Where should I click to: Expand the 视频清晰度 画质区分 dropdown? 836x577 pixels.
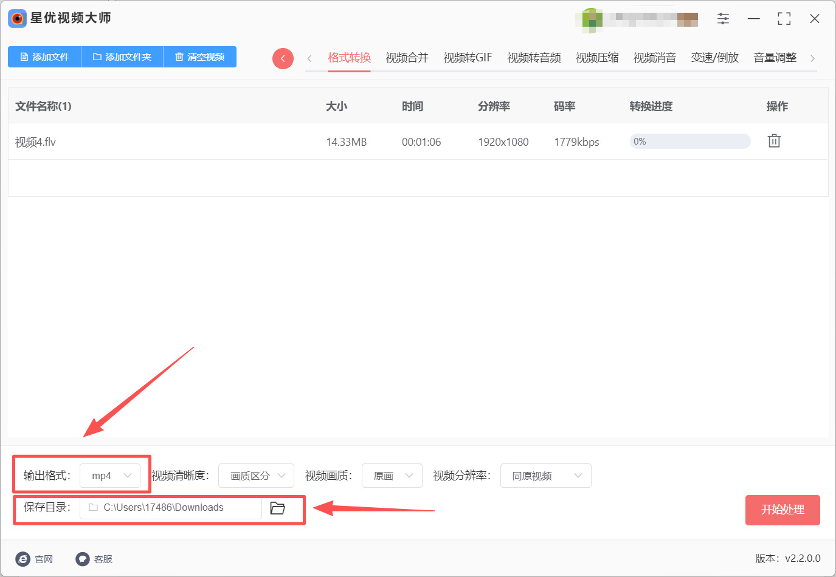[x=256, y=476]
